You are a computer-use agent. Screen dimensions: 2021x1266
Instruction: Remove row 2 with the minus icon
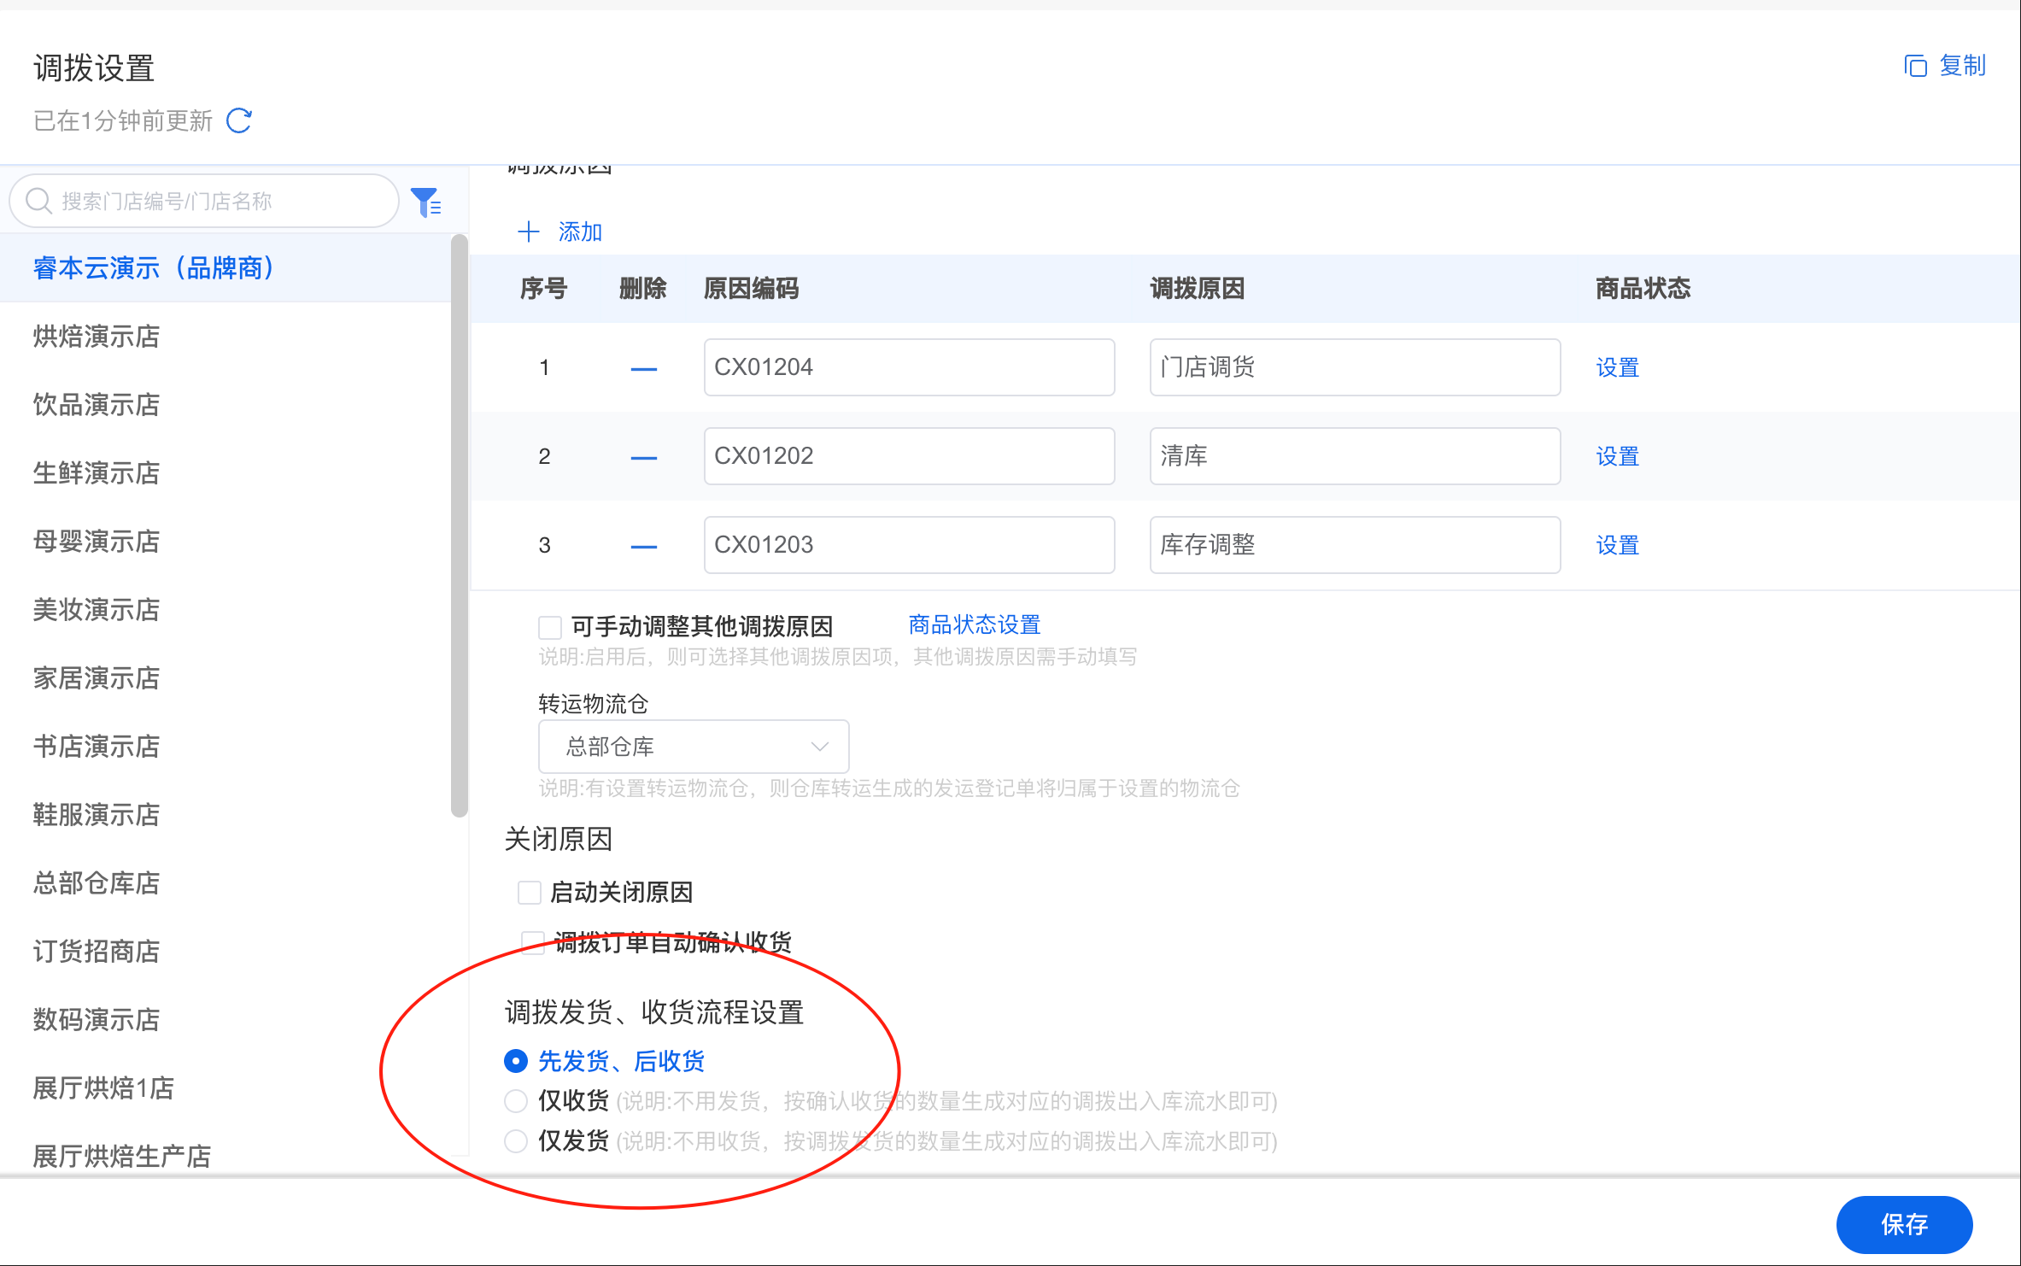(643, 458)
